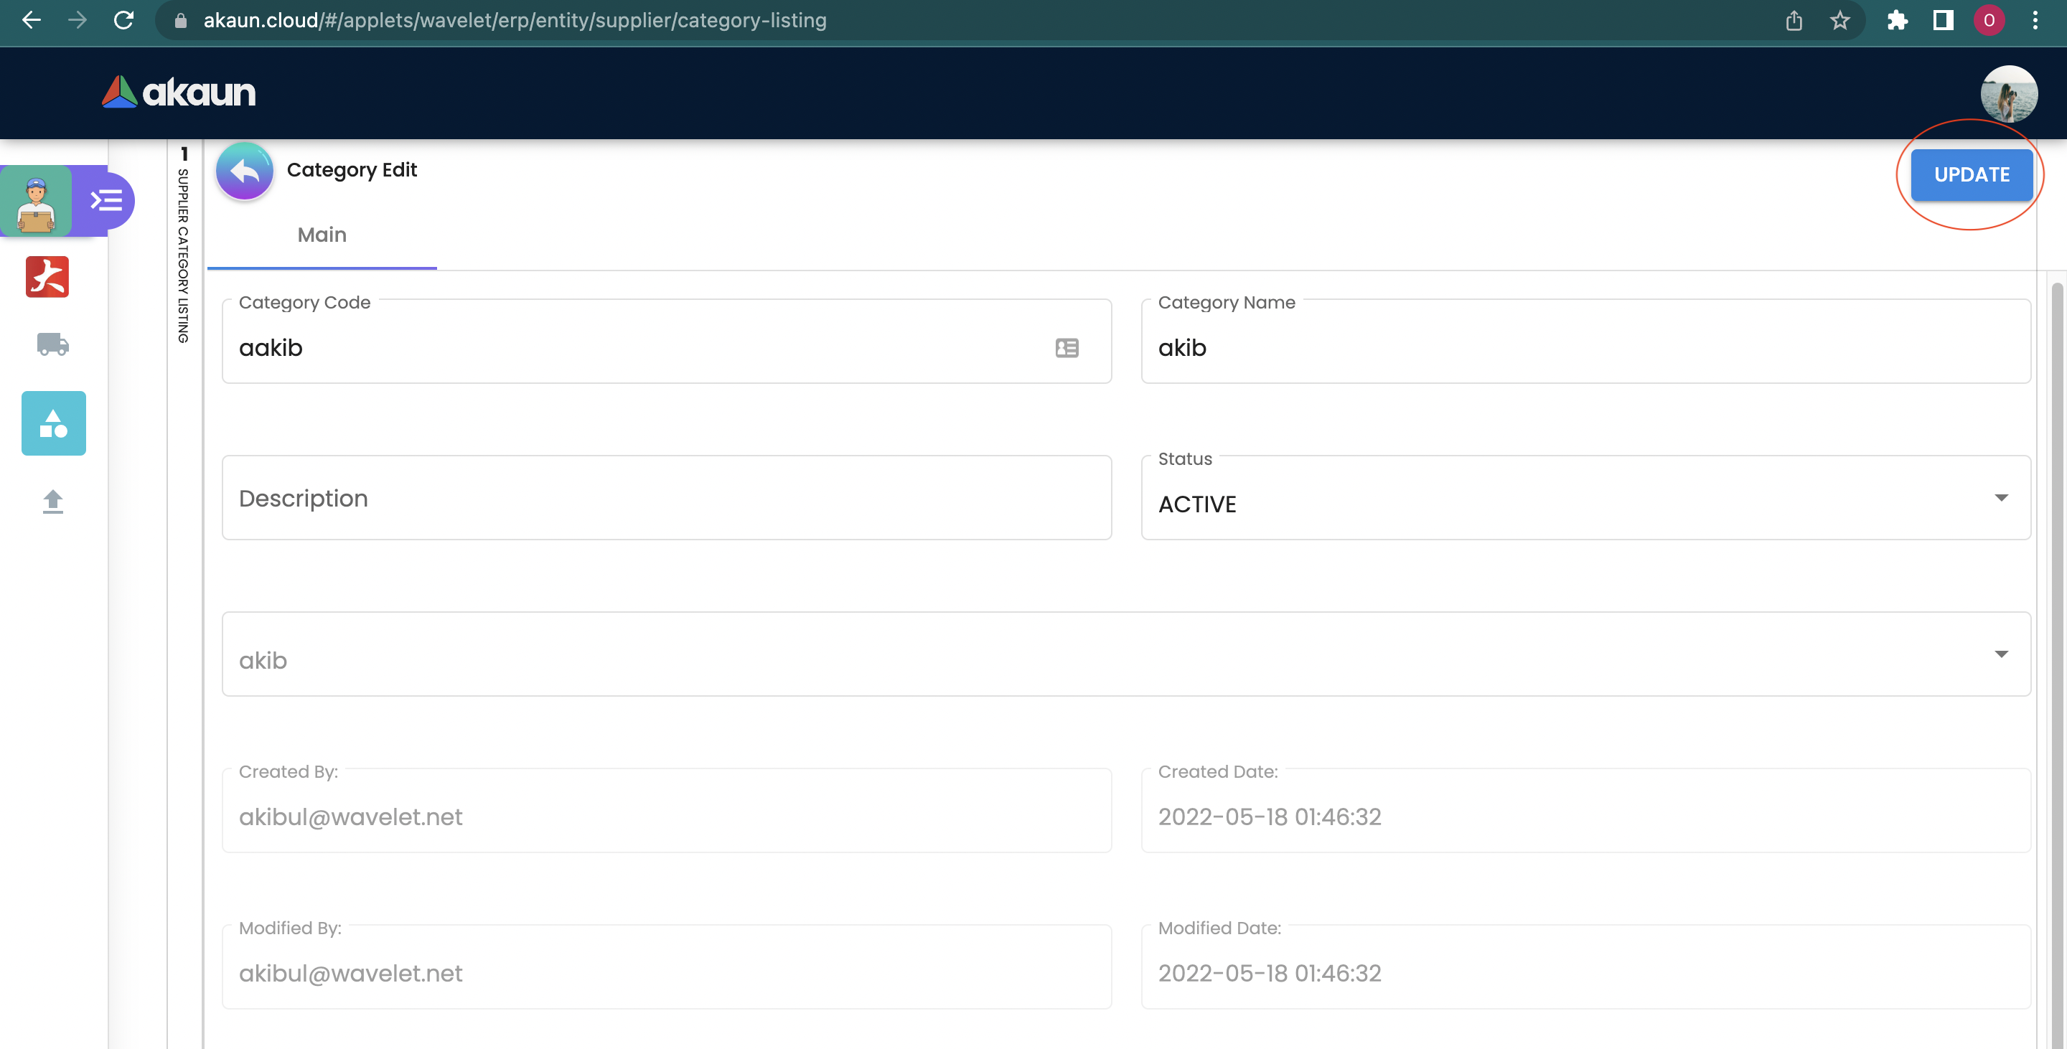Viewport: 2067px width, 1049px height.
Task: Select the highlighted shapes category icon
Action: [x=54, y=423]
